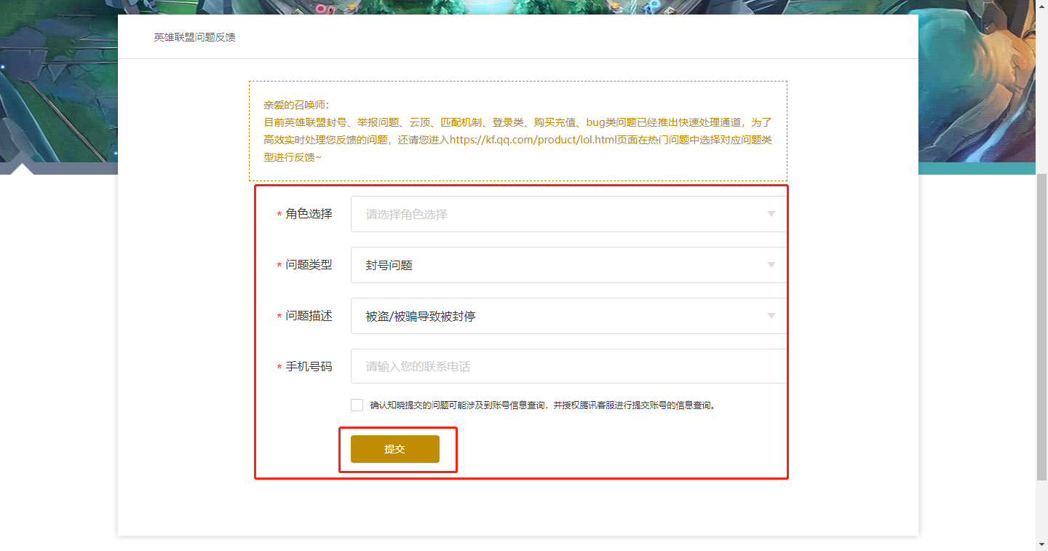Image resolution: width=1048 pixels, height=551 pixels.
Task: Click the 问题描述 field label
Action: pyautogui.click(x=309, y=316)
